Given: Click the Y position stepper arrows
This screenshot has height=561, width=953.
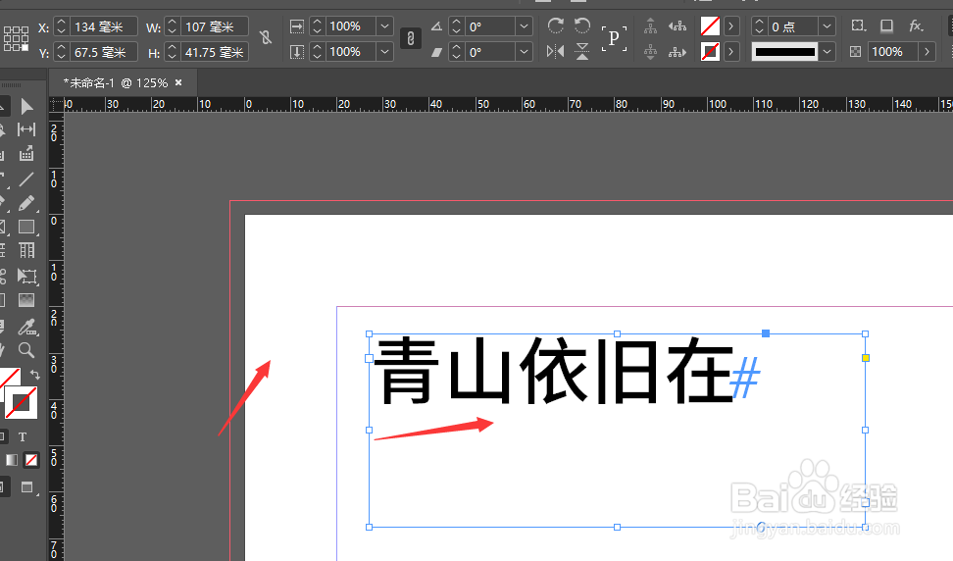Looking at the screenshot, I should [61, 52].
